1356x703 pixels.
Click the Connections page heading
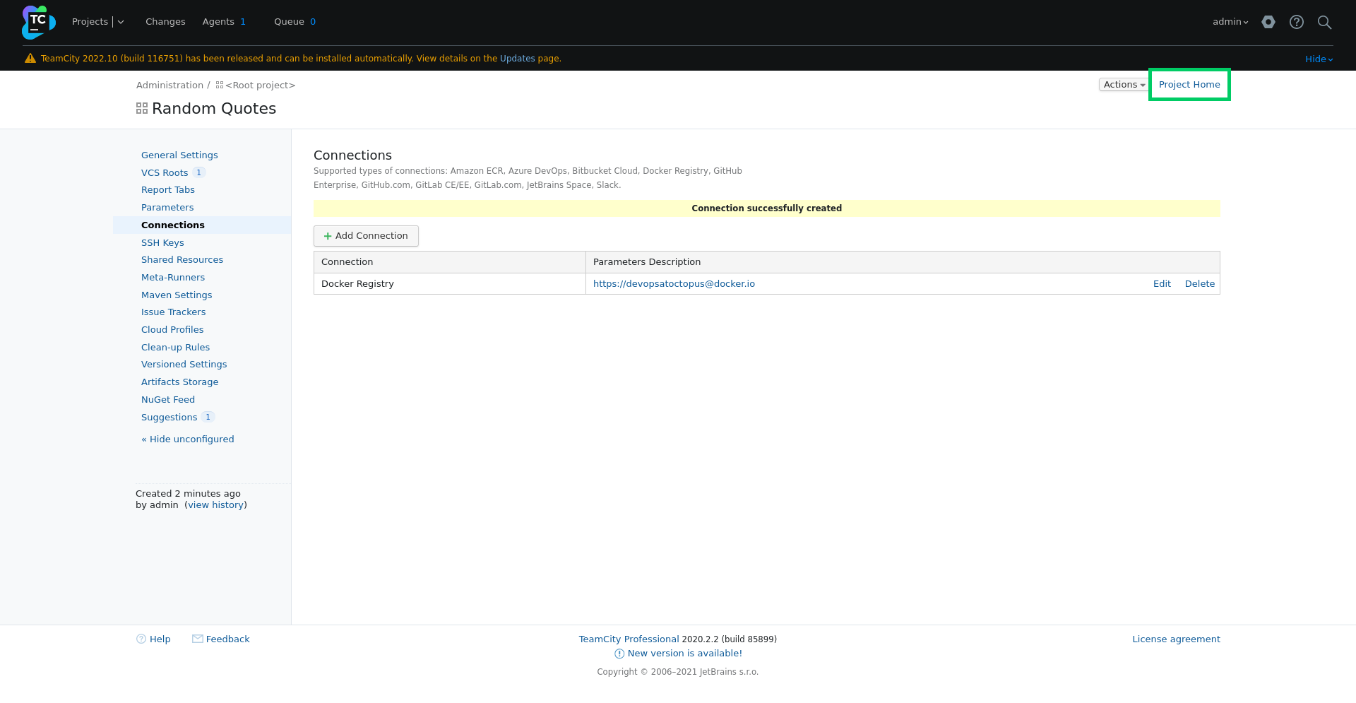pyautogui.click(x=352, y=155)
